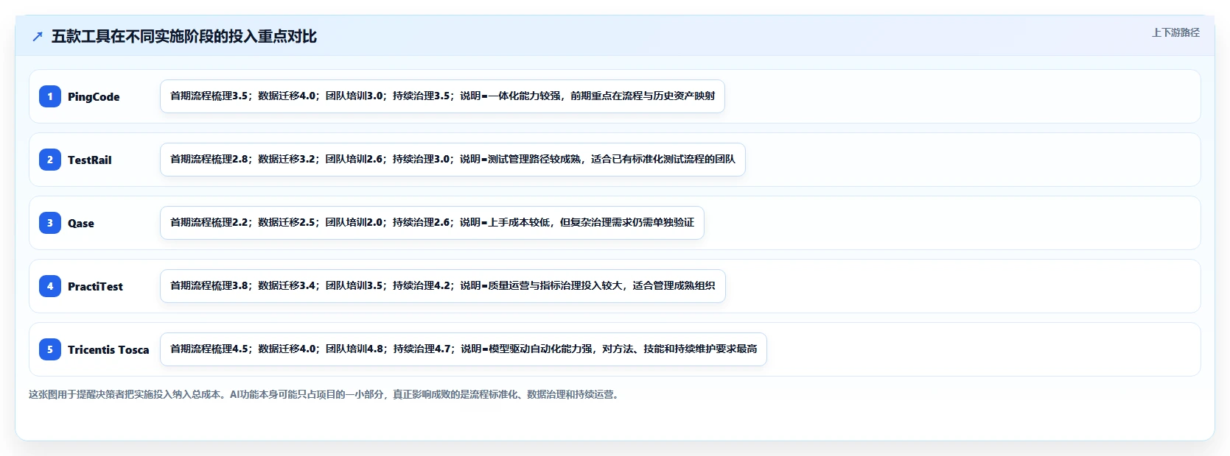Screen dimensions: 1230x456
Task: Select the Tricentis Tosca tool name
Action: [x=108, y=350]
